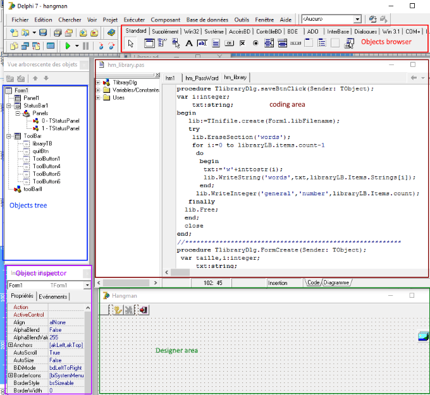Screen dimensions: 430x395
Task: Select the Label component (A icon)
Action: [188, 44]
